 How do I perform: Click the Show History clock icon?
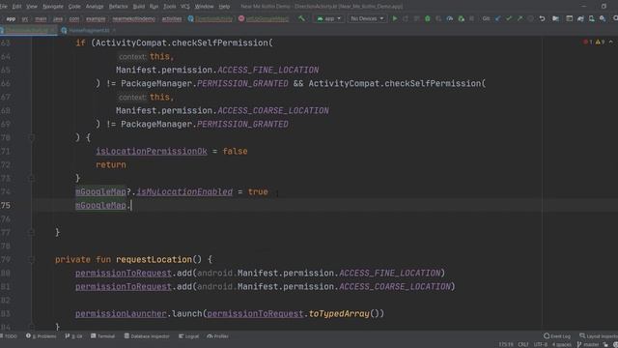point(531,18)
